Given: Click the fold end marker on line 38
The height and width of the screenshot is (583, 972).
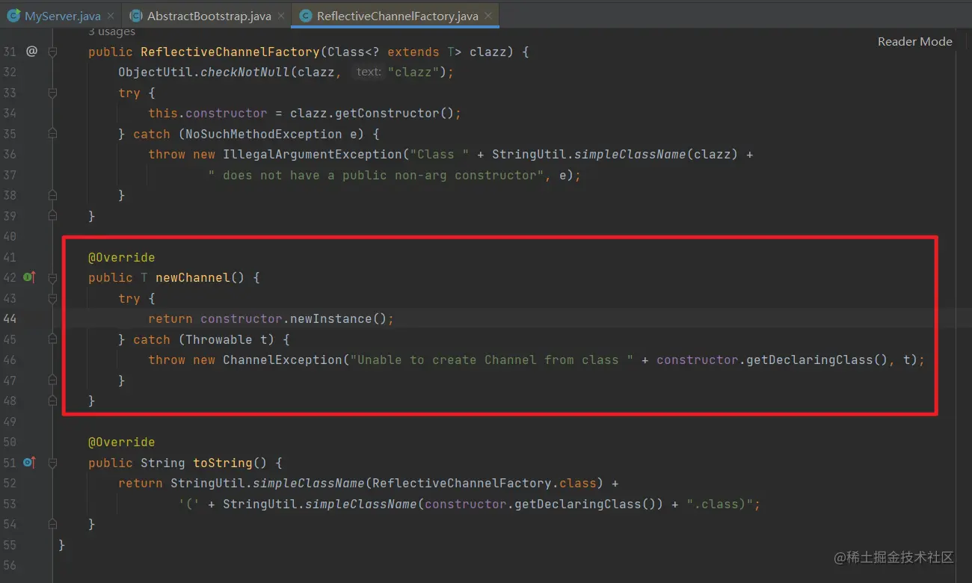Looking at the screenshot, I should pyautogui.click(x=52, y=195).
